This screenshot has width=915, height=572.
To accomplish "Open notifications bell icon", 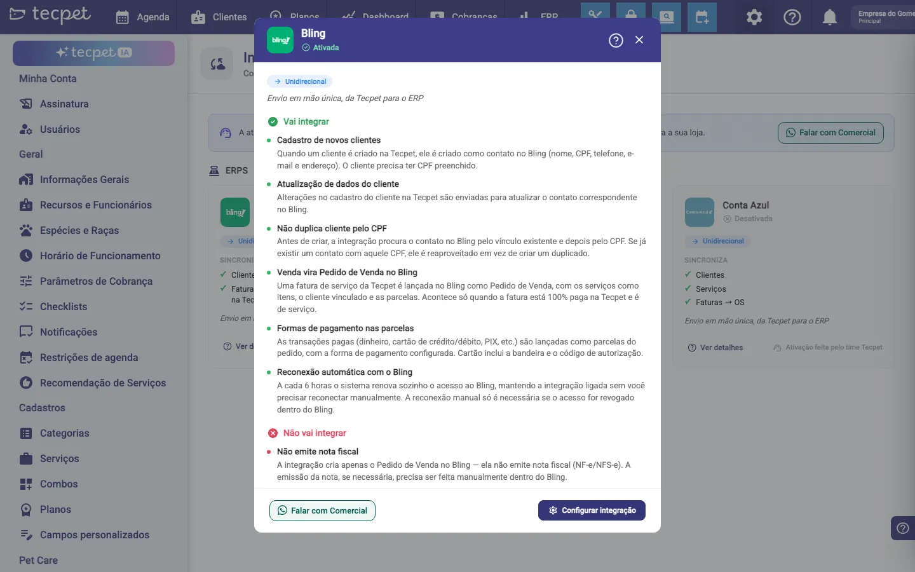I will (830, 17).
